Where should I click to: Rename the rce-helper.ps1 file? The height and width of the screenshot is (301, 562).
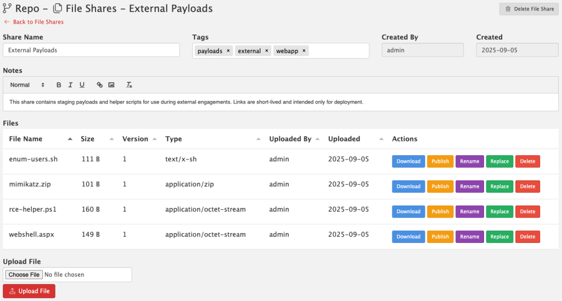[469, 212]
